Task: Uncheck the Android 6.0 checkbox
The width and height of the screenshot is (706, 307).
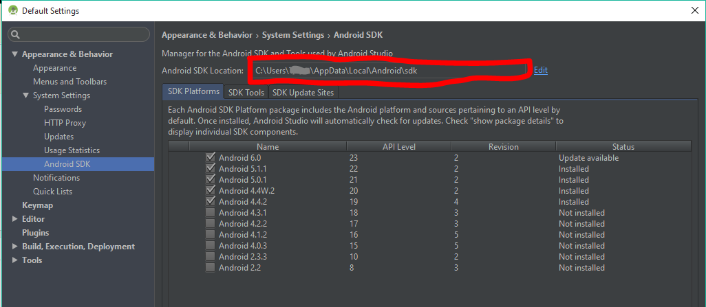Action: click(211, 158)
